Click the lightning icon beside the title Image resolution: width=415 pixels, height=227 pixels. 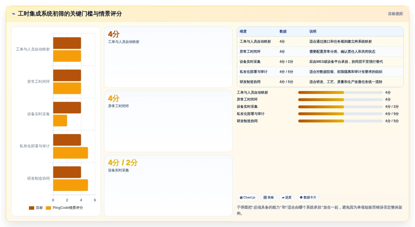(14, 14)
